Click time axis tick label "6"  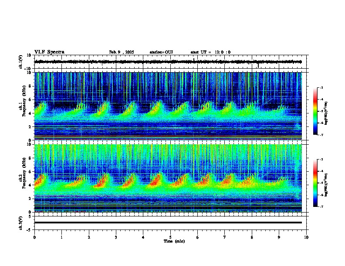click(x=198, y=237)
